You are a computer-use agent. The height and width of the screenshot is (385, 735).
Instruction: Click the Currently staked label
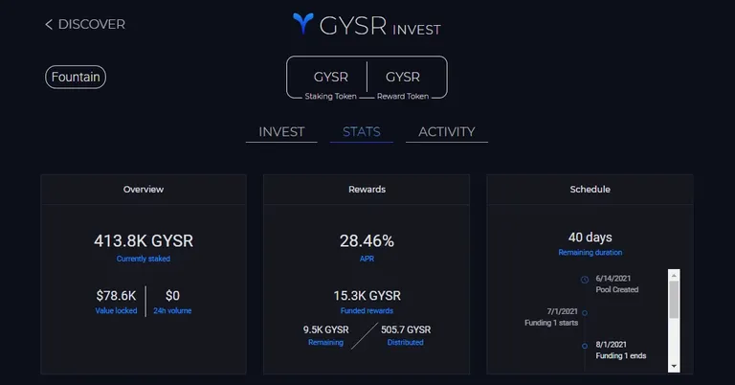(x=144, y=259)
